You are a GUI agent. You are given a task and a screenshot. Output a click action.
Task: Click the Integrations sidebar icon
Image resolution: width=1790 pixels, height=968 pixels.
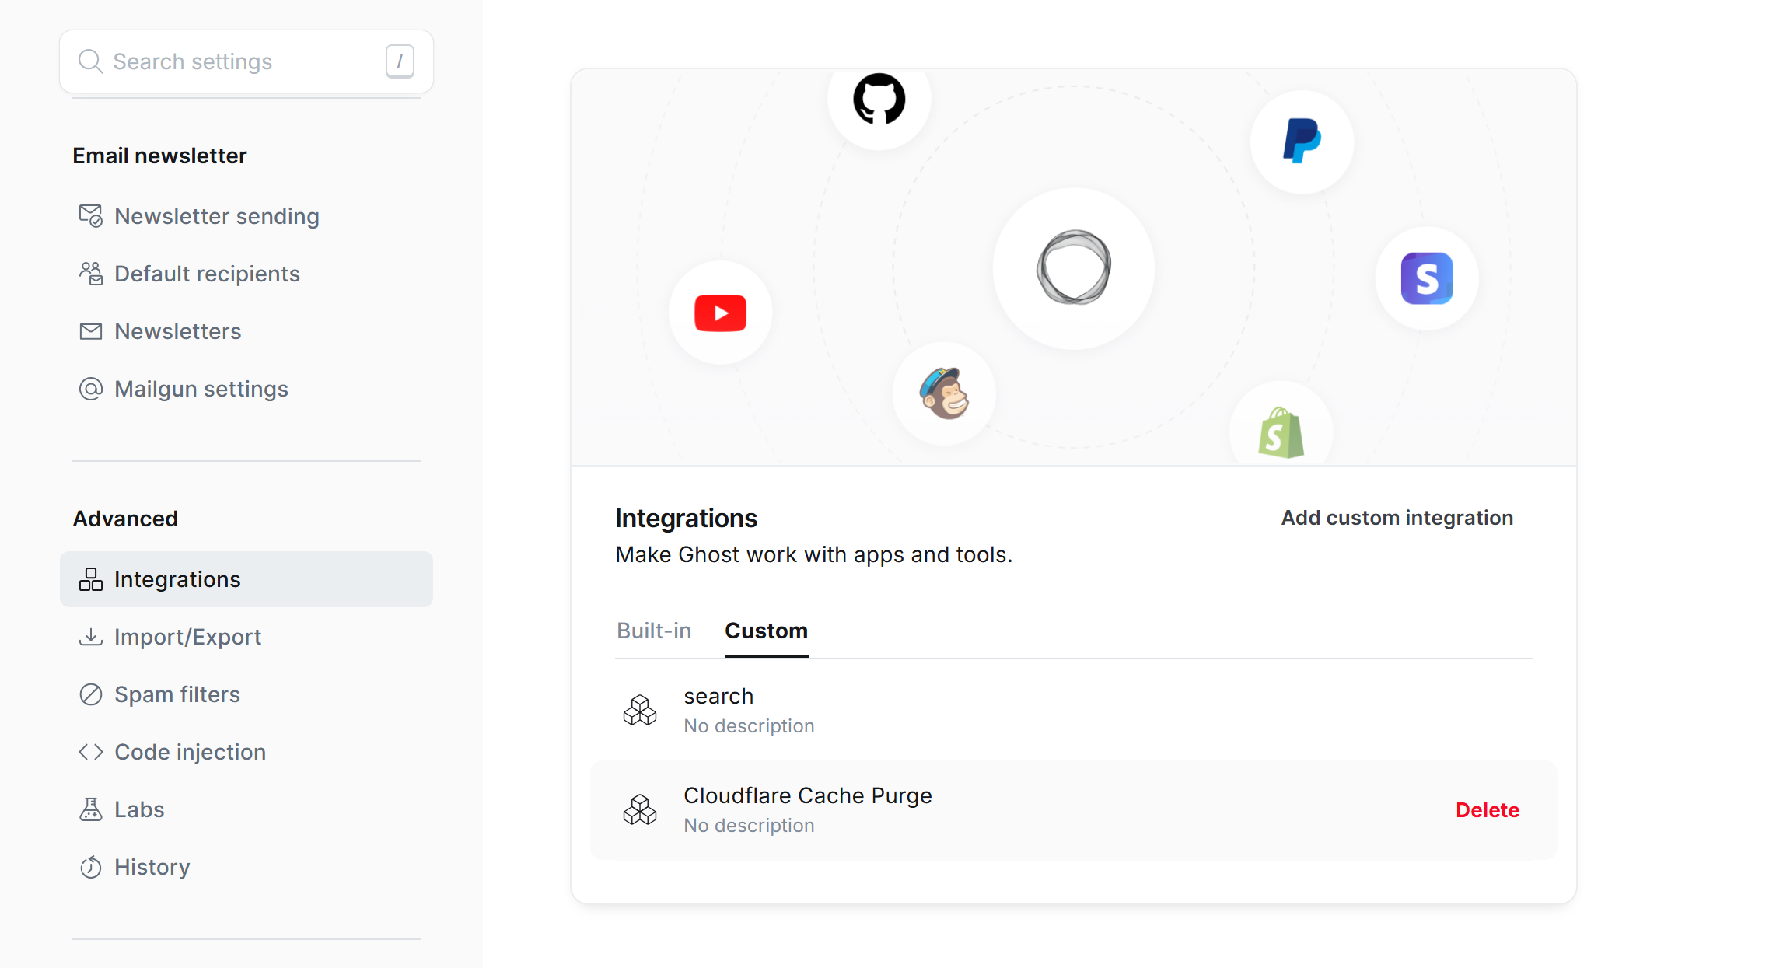pos(91,579)
